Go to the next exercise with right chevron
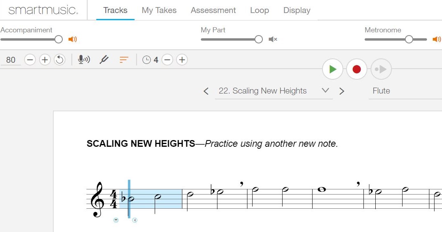 pyautogui.click(x=342, y=91)
